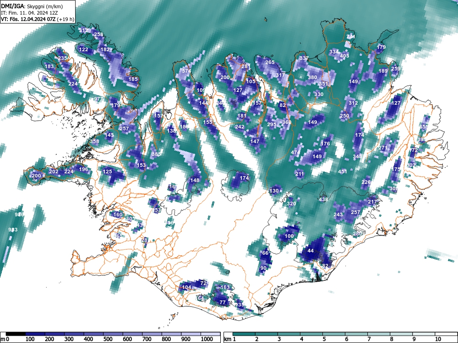Click the visibility label 196
The image size is (458, 343).
(x=83, y=169)
